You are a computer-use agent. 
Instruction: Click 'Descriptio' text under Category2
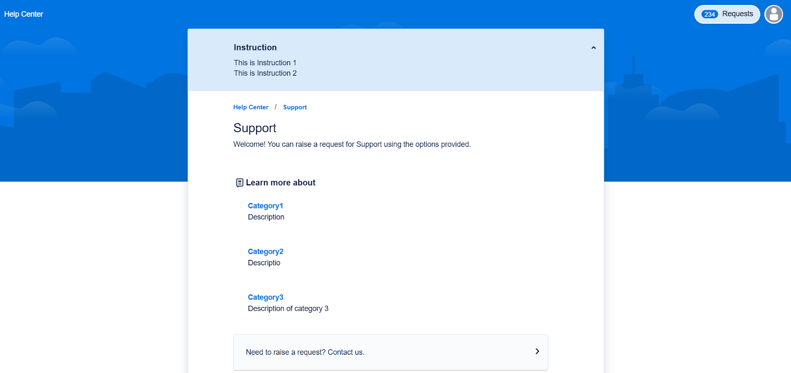[x=264, y=263]
